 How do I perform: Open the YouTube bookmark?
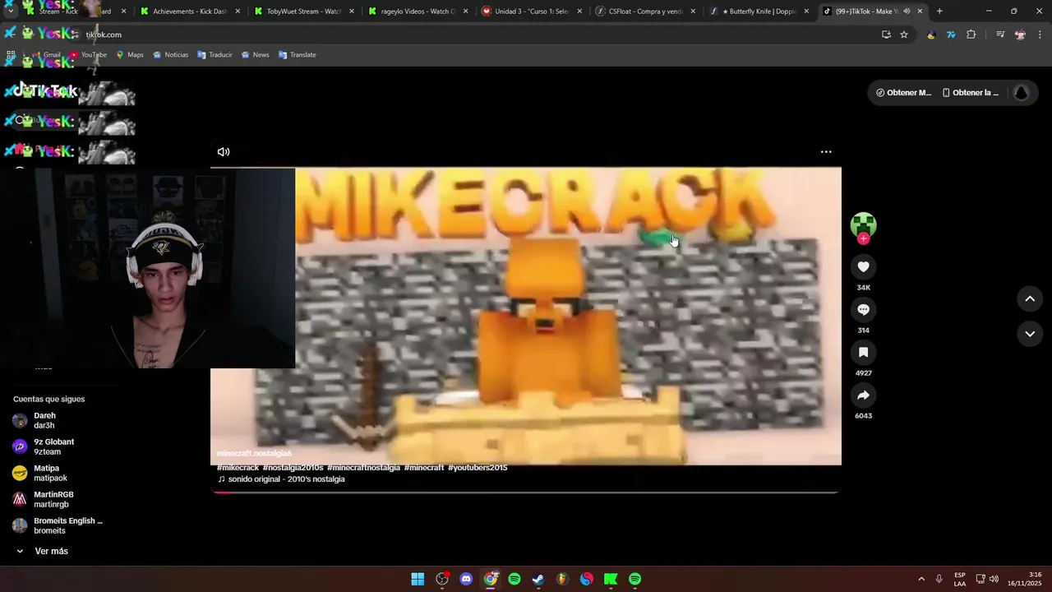(88, 55)
